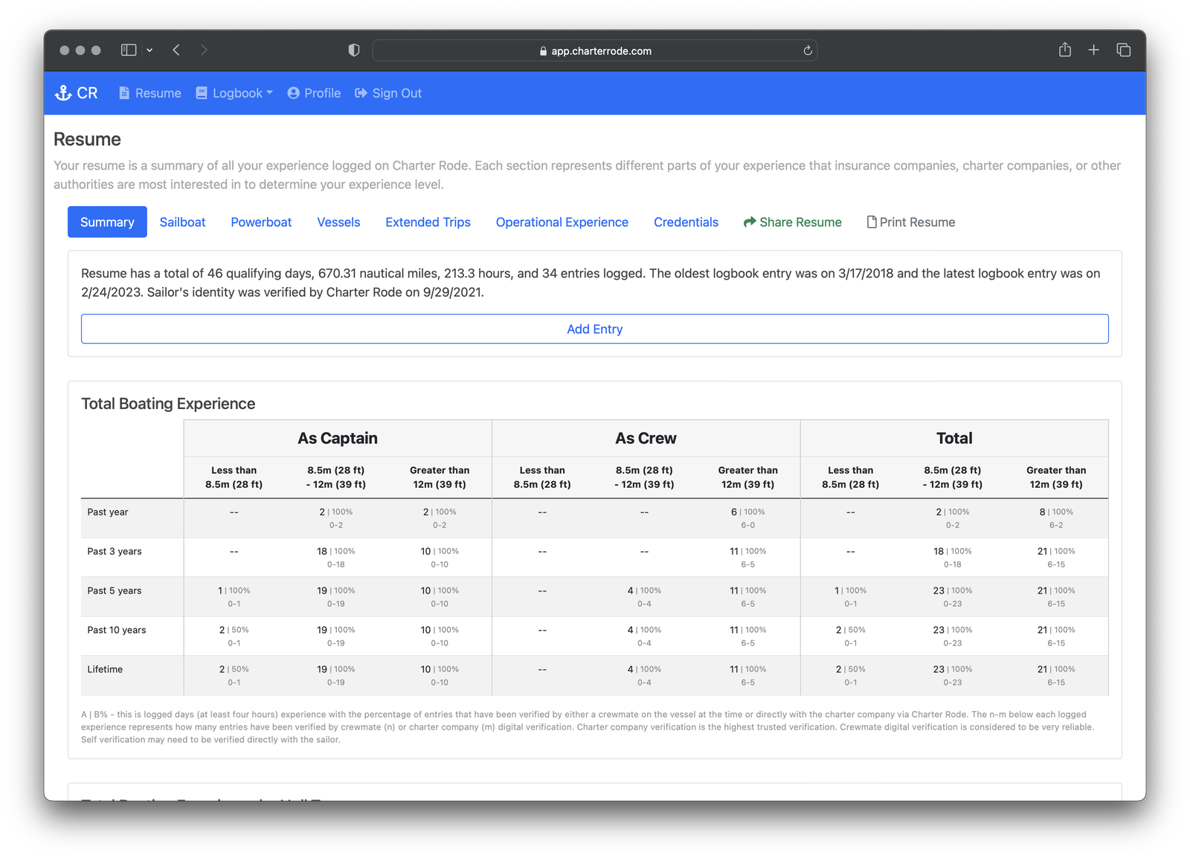Screen dimensions: 1190x859
Task: Go back with the browser back arrow
Action: [x=176, y=50]
